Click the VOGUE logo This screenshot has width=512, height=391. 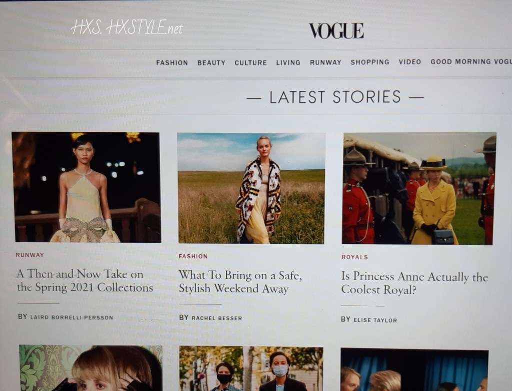336,31
